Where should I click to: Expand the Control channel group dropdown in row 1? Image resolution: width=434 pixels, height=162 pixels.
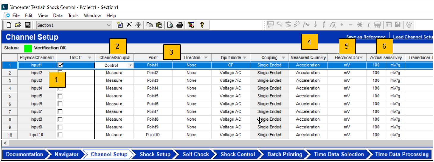pyautogui.click(x=130, y=65)
